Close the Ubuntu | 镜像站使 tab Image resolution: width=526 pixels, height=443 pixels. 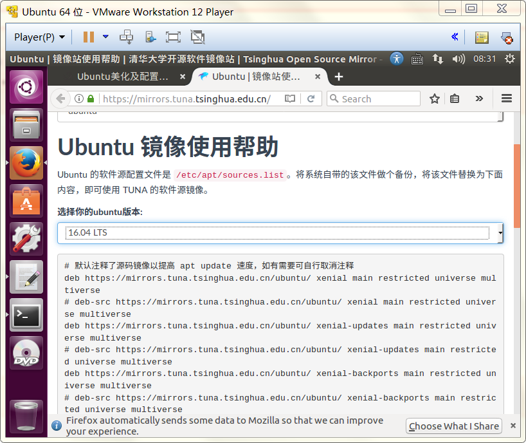point(318,77)
